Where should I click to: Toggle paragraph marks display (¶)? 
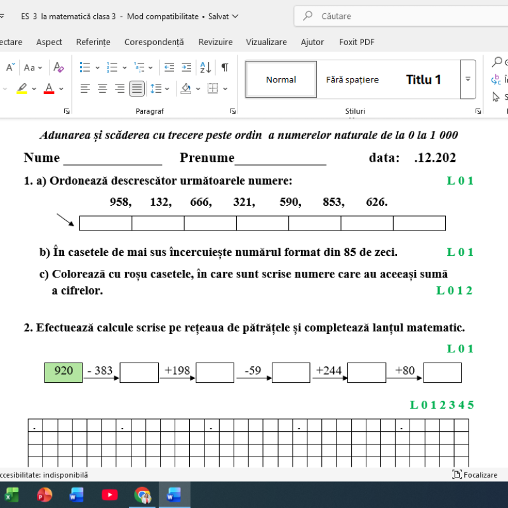coord(225,66)
